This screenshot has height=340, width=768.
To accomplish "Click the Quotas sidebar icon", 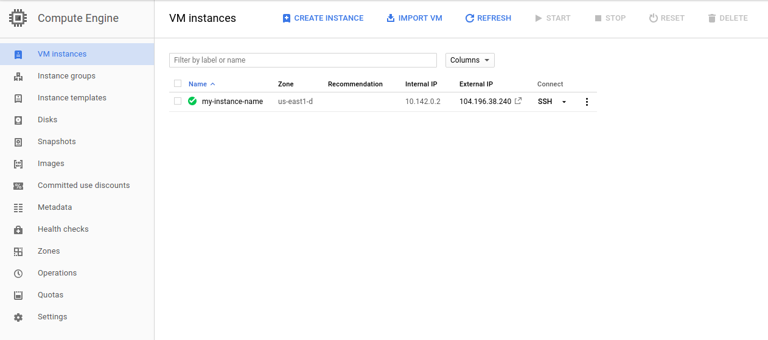I will [x=18, y=295].
